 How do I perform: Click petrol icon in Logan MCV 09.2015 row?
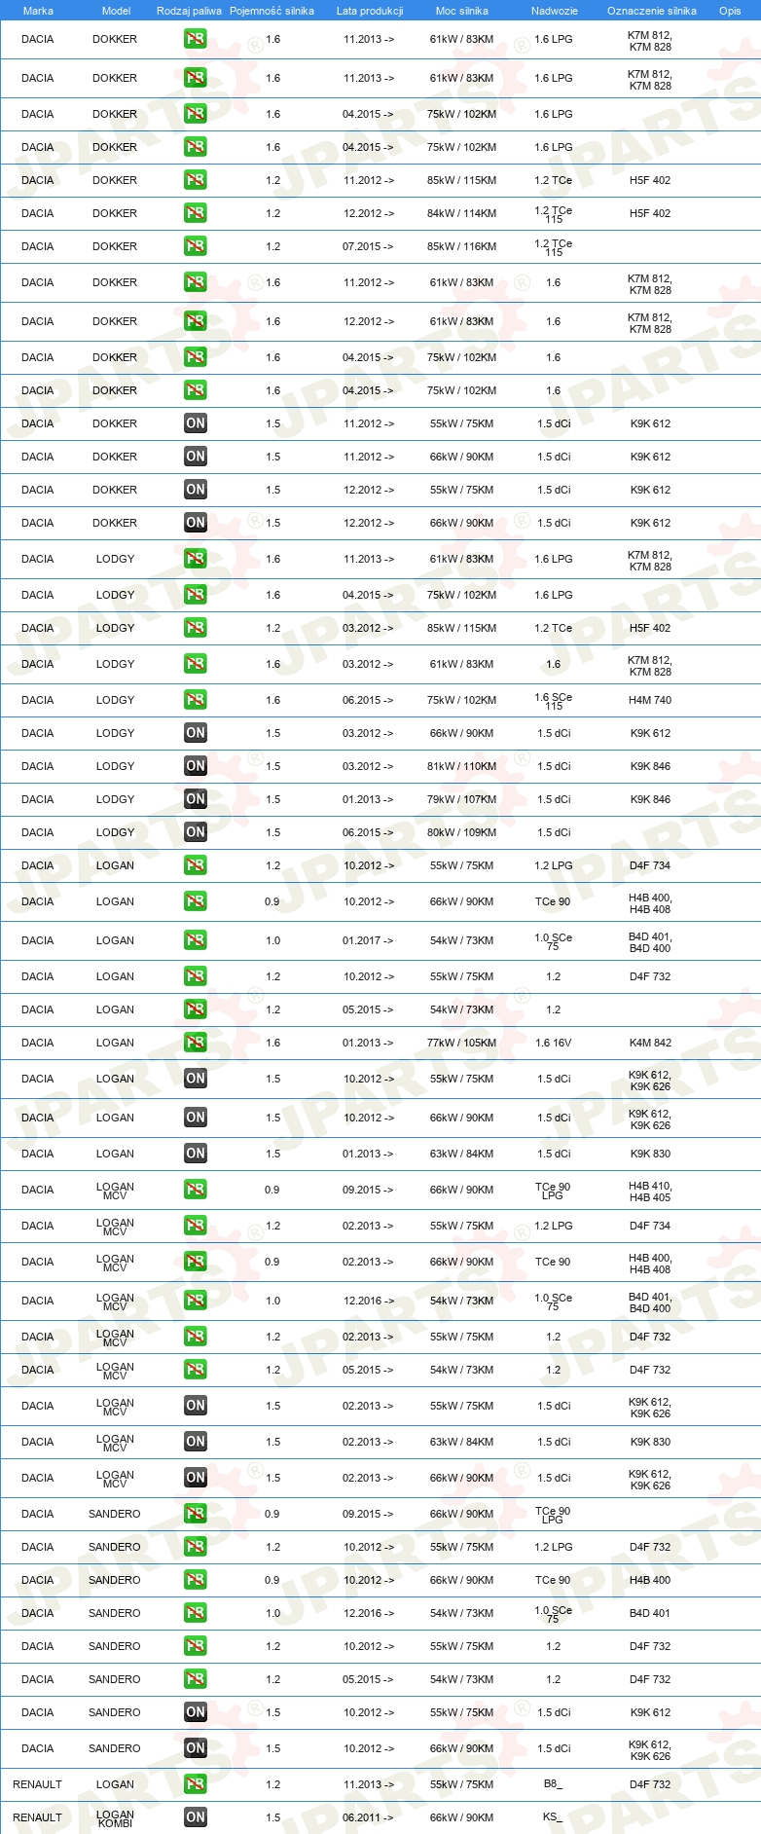[196, 1190]
